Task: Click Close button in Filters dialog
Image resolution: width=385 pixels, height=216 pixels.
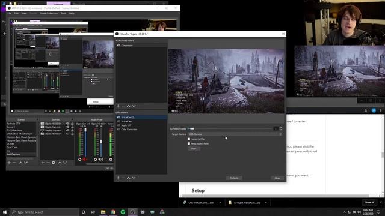Action: point(277,178)
